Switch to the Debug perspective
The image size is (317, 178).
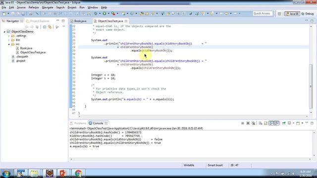(308, 14)
